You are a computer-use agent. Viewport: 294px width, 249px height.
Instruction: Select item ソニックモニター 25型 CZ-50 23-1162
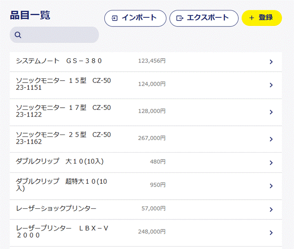tap(64, 138)
